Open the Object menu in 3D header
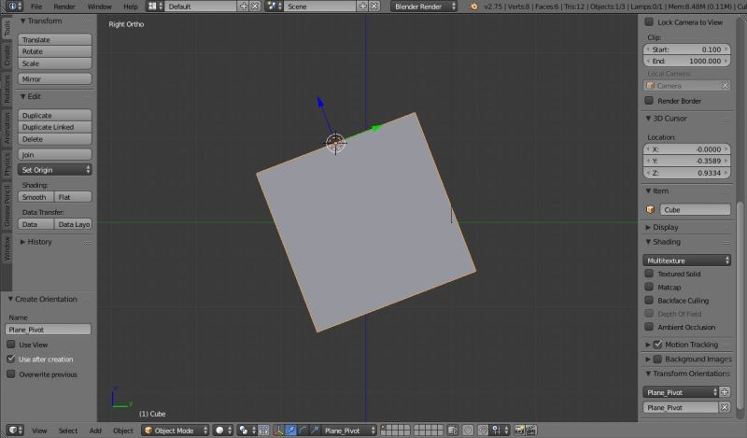 pos(123,431)
